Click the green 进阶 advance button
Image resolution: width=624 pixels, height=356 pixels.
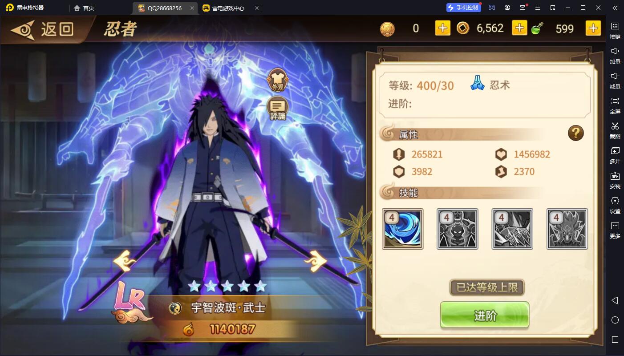click(x=484, y=315)
